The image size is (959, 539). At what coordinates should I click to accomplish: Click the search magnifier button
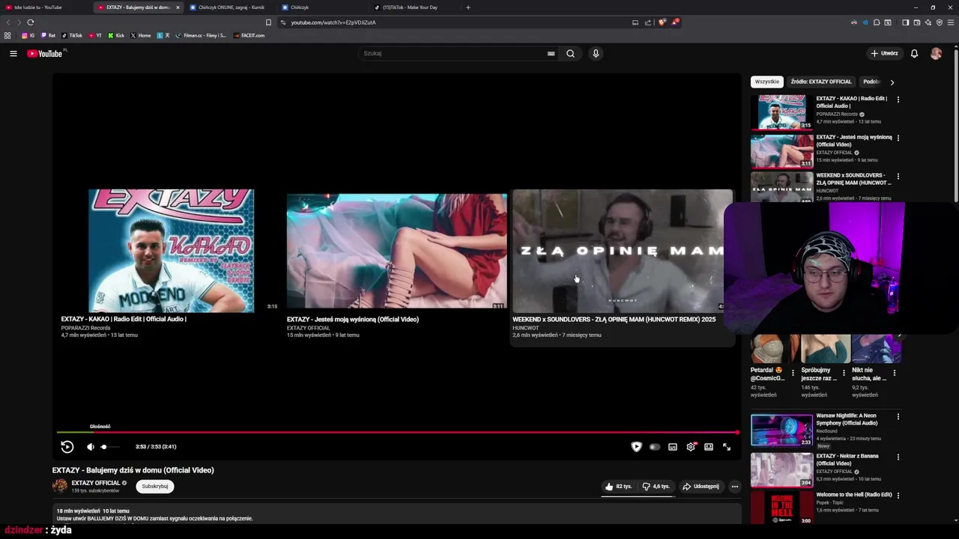[570, 53]
